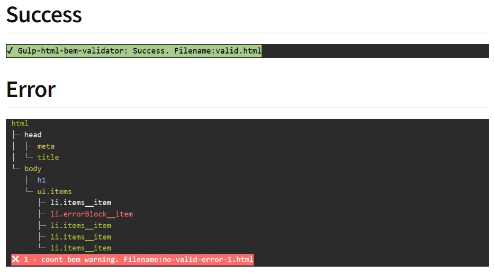Select the Error heading

[31, 90]
